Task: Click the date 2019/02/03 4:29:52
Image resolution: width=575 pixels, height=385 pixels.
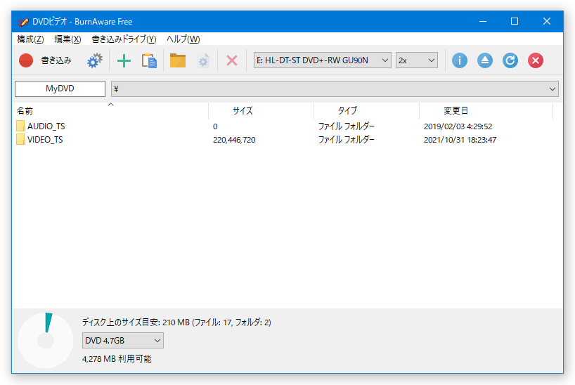Action: coord(458,126)
